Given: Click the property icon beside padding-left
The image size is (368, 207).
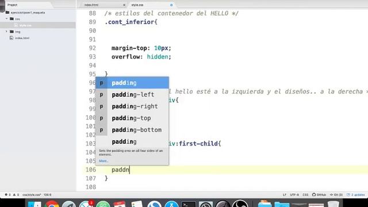Looking at the screenshot, I should tap(101, 94).
